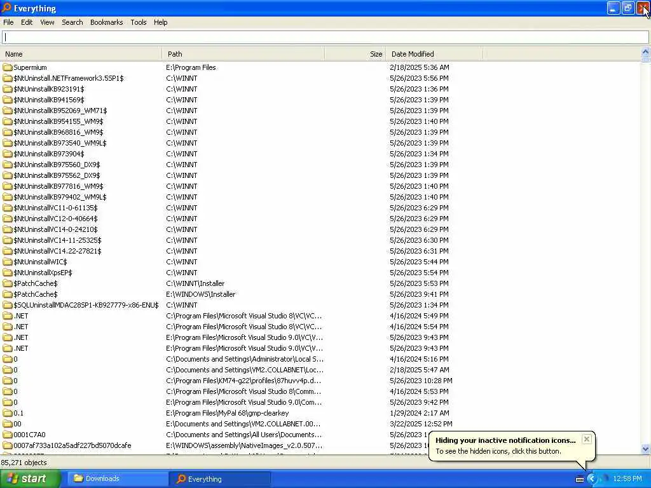
Task: Open the Help menu
Action: coord(160,22)
